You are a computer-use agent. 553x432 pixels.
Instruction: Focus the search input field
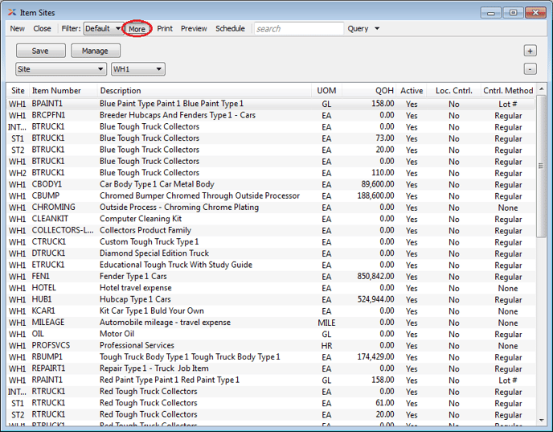click(x=298, y=29)
